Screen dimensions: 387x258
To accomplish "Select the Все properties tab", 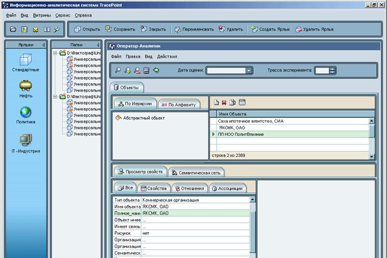I will click(125, 188).
